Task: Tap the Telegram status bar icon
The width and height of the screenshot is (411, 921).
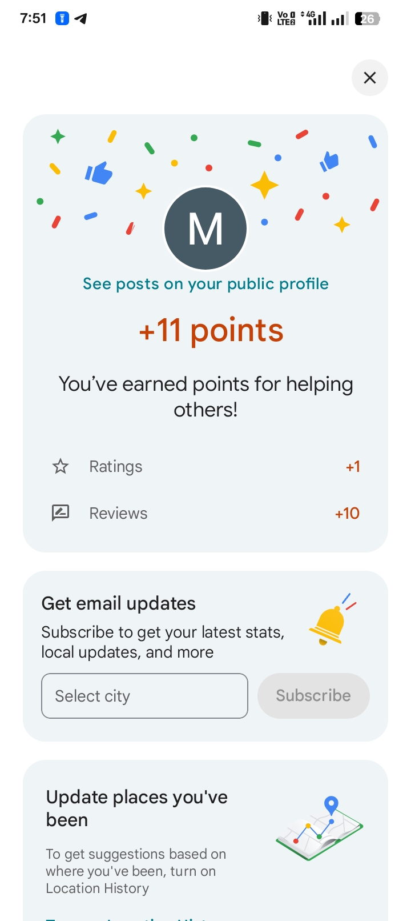Action: [81, 18]
